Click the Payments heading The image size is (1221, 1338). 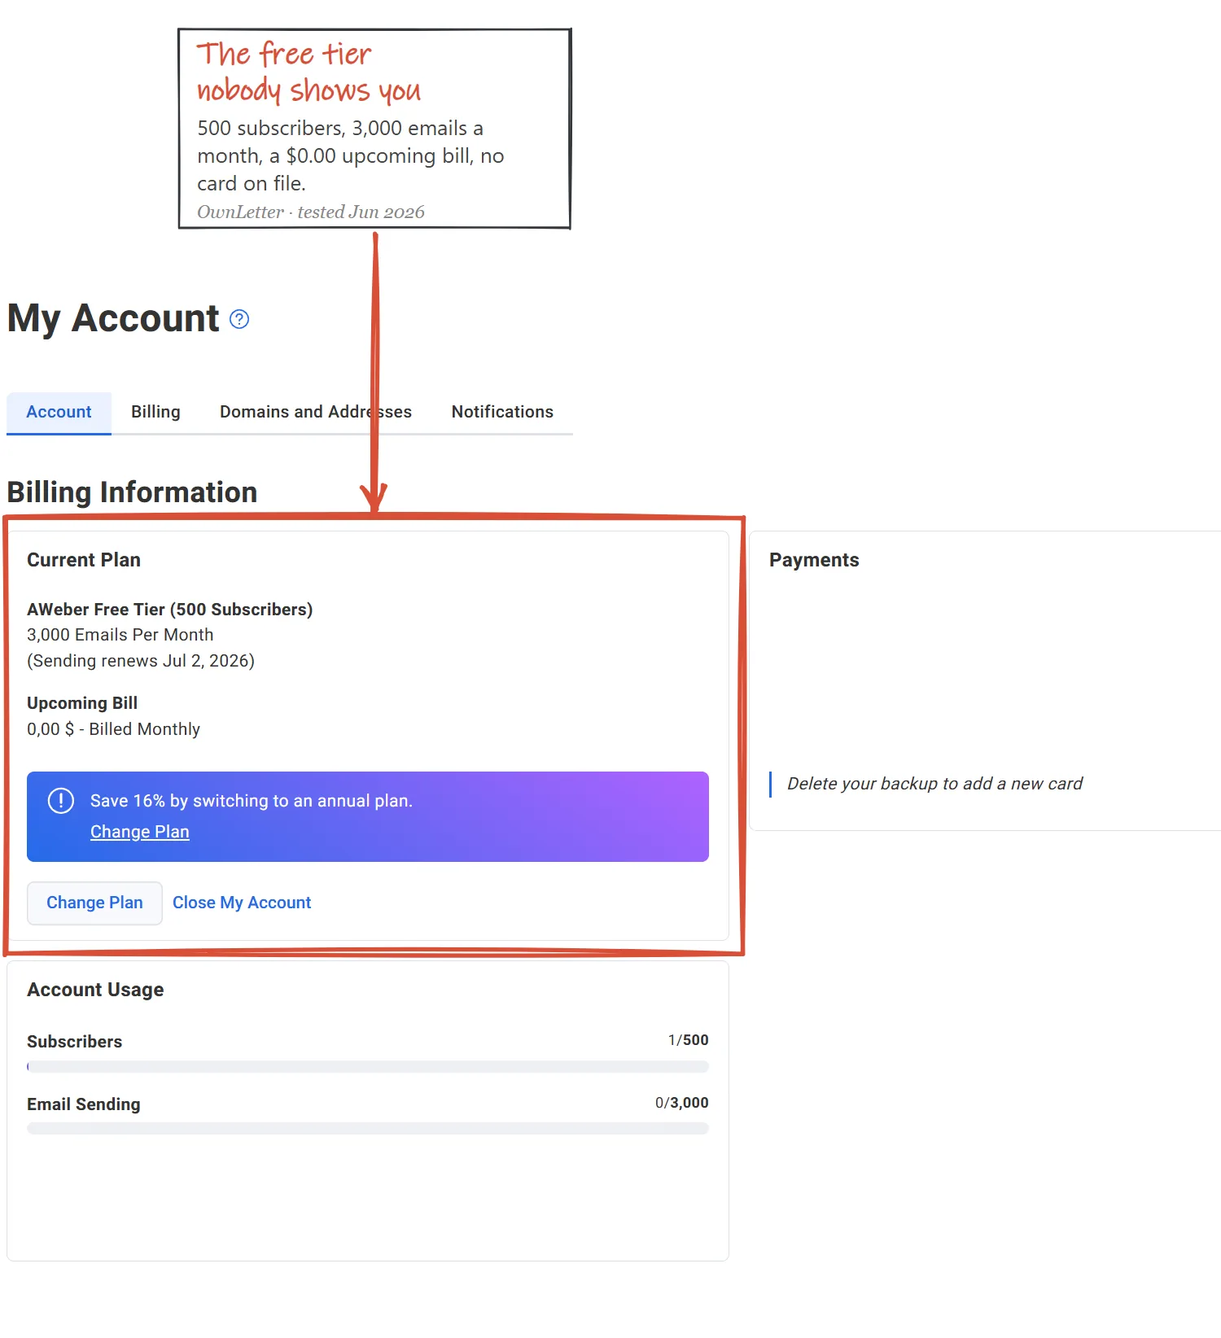point(814,560)
